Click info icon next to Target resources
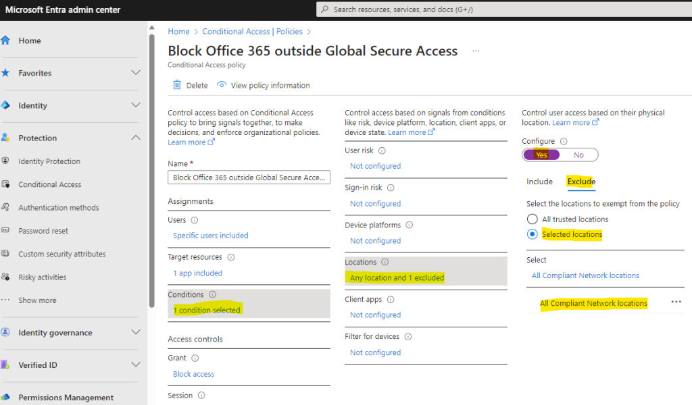Image resolution: width=692 pixels, height=405 pixels. [x=231, y=257]
